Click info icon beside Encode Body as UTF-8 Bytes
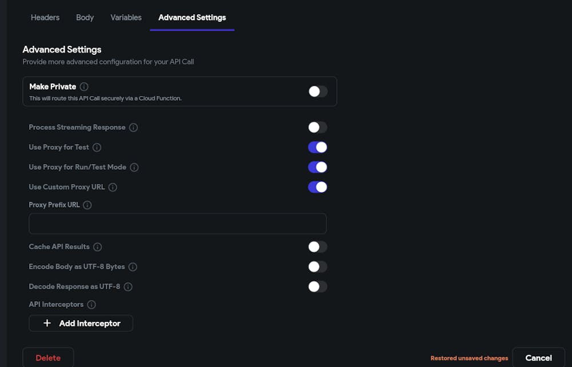 (x=133, y=267)
